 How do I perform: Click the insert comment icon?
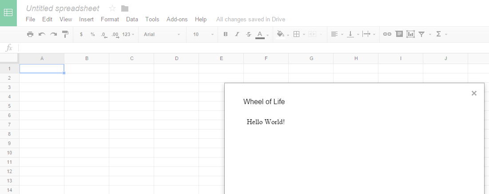[x=399, y=34]
